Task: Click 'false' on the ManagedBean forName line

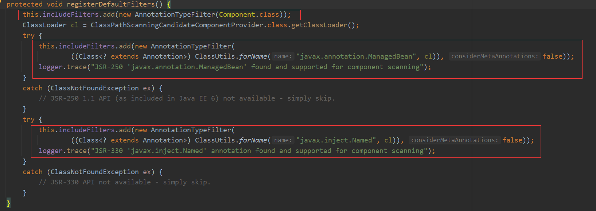Action: (x=552, y=56)
